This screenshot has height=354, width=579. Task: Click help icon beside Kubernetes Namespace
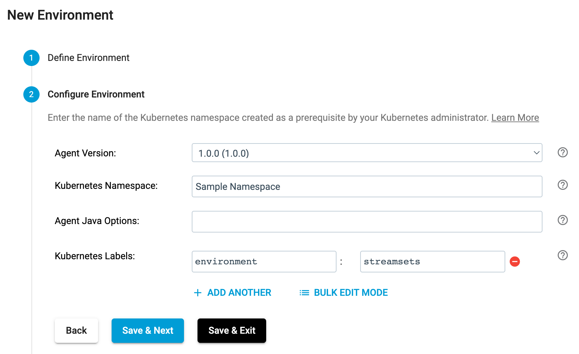562,185
